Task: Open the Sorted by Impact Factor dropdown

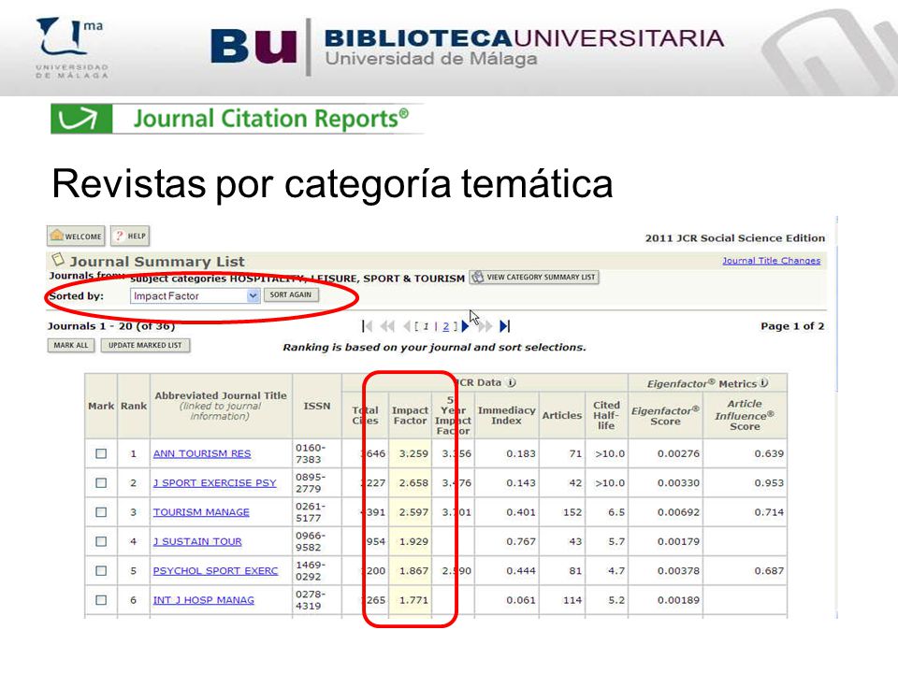Action: pyautogui.click(x=195, y=296)
